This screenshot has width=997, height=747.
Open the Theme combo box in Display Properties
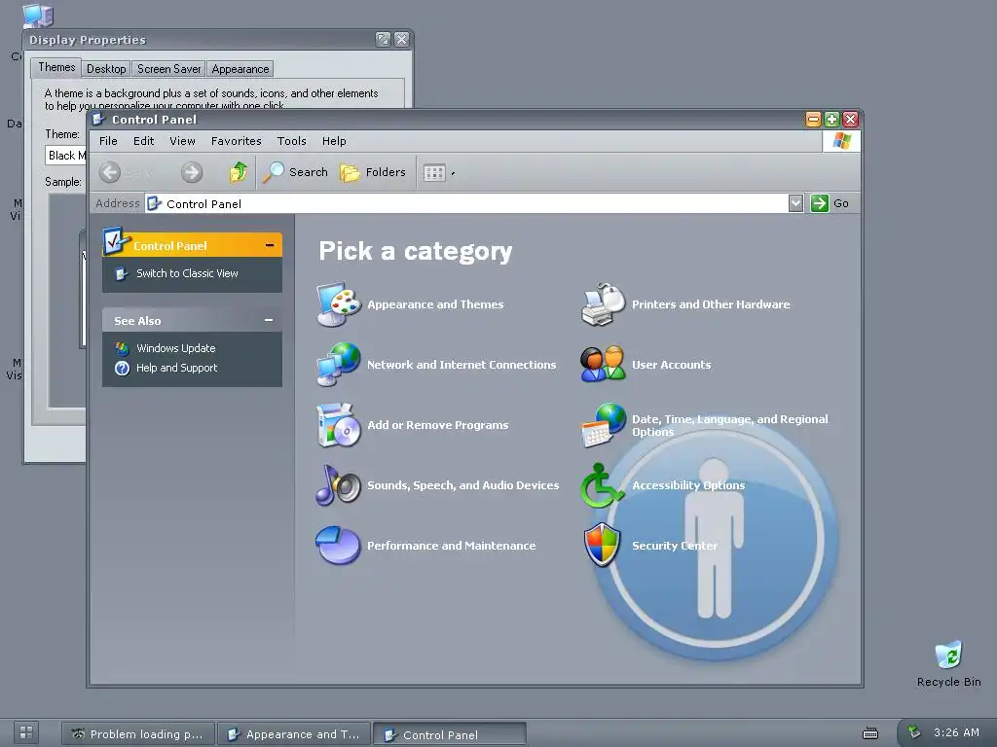[65, 156]
